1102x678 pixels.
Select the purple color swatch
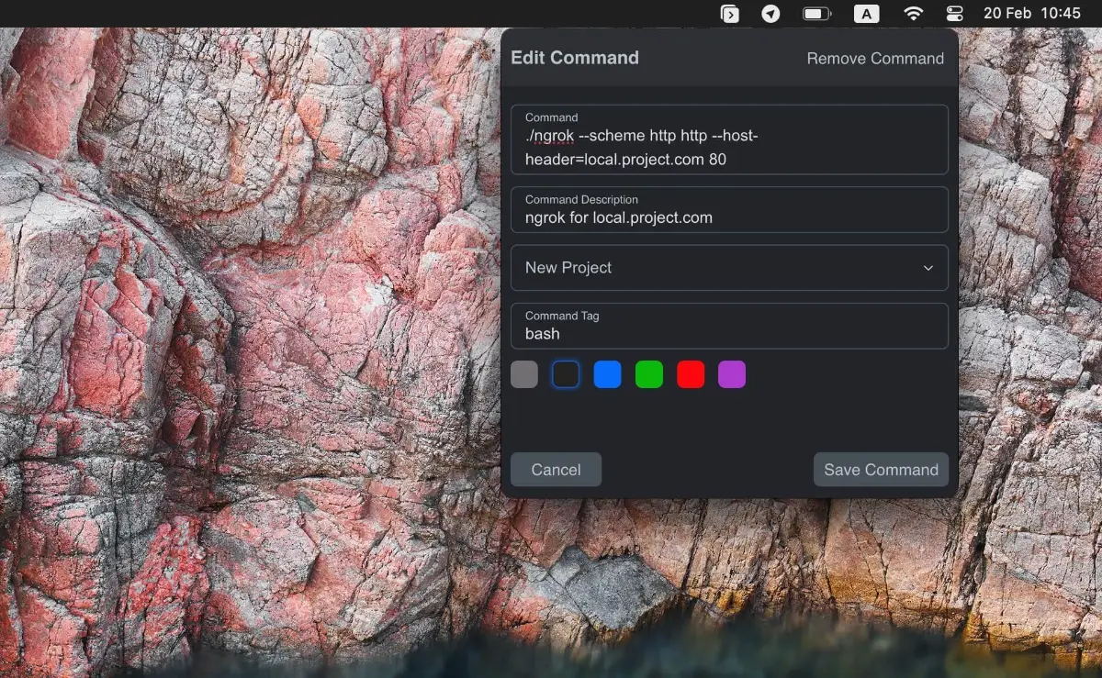point(731,373)
